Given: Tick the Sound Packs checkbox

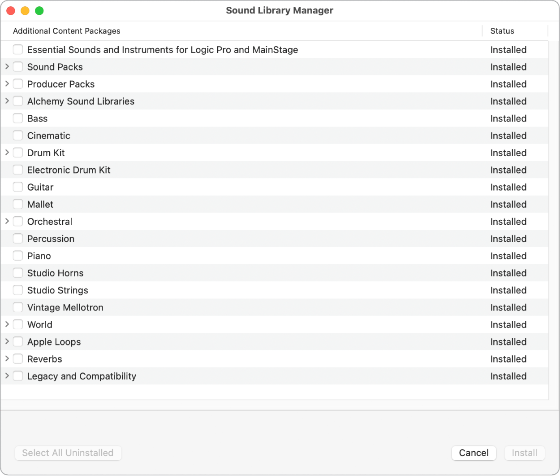Looking at the screenshot, I should tap(18, 66).
